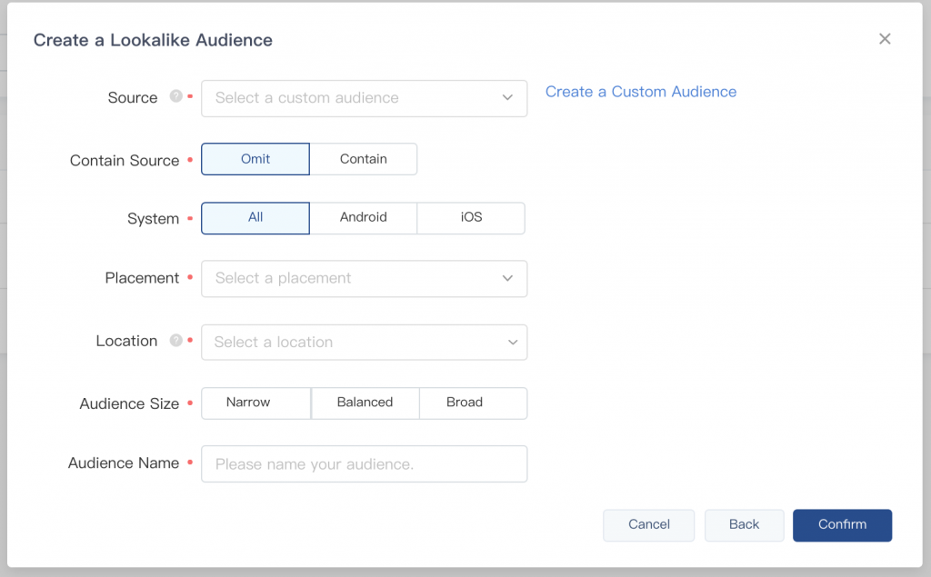Click the Contain Source label
Viewport: 931px width, 577px height.
click(x=125, y=160)
